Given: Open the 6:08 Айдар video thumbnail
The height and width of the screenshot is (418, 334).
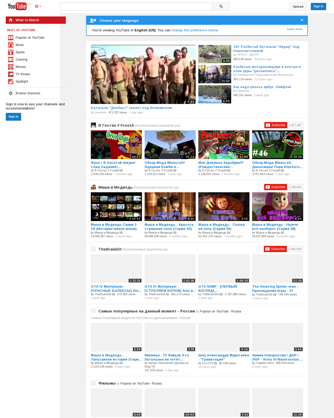Looking at the screenshot, I should pyautogui.click(x=215, y=54).
